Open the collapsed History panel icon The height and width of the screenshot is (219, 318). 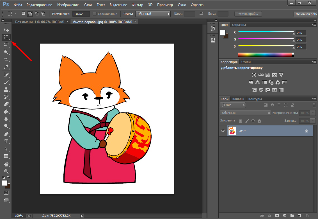213,29
